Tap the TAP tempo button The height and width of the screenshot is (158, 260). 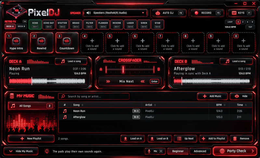click(250, 27)
